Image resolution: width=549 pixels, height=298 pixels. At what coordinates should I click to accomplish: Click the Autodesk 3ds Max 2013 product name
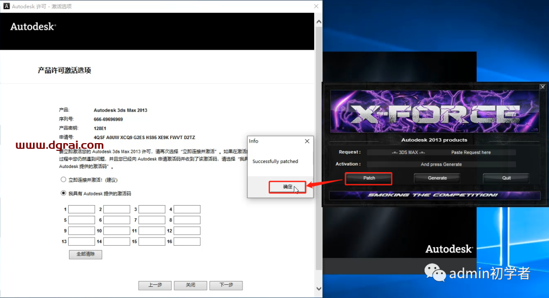point(120,110)
